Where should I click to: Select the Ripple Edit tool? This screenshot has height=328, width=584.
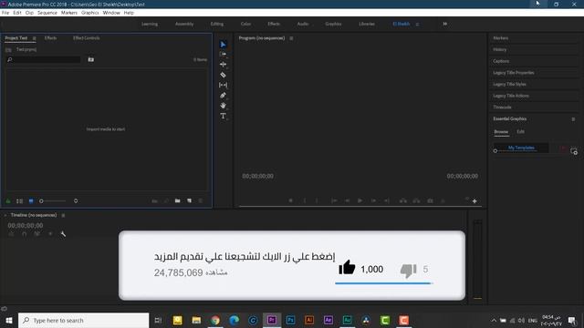tap(223, 65)
